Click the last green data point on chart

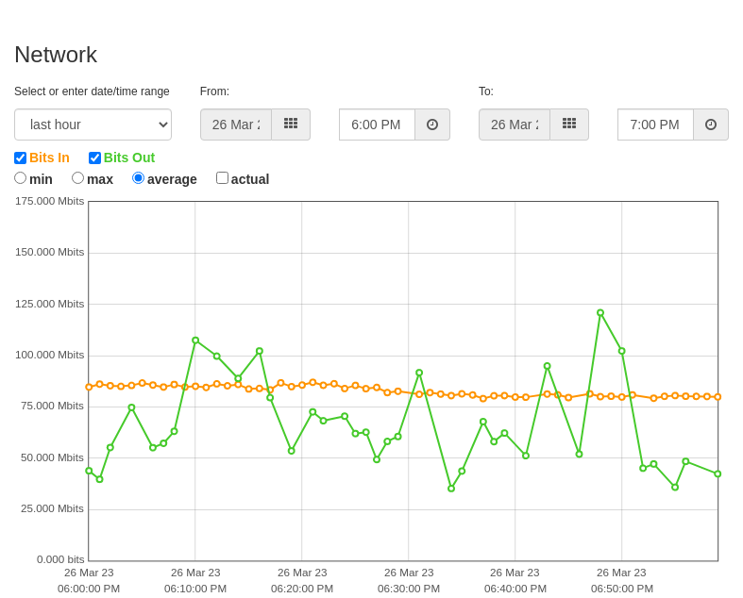(718, 473)
